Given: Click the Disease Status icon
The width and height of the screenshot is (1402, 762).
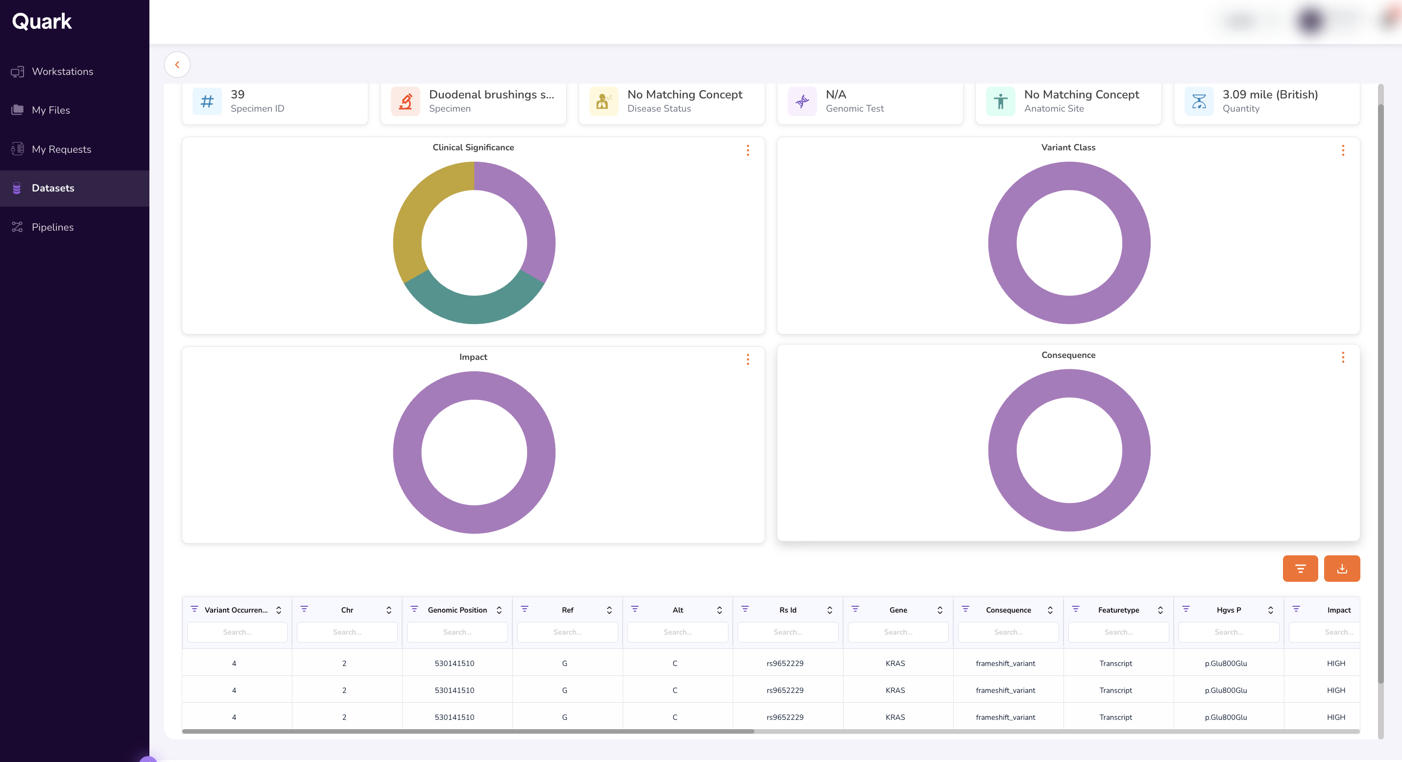Looking at the screenshot, I should coord(604,101).
